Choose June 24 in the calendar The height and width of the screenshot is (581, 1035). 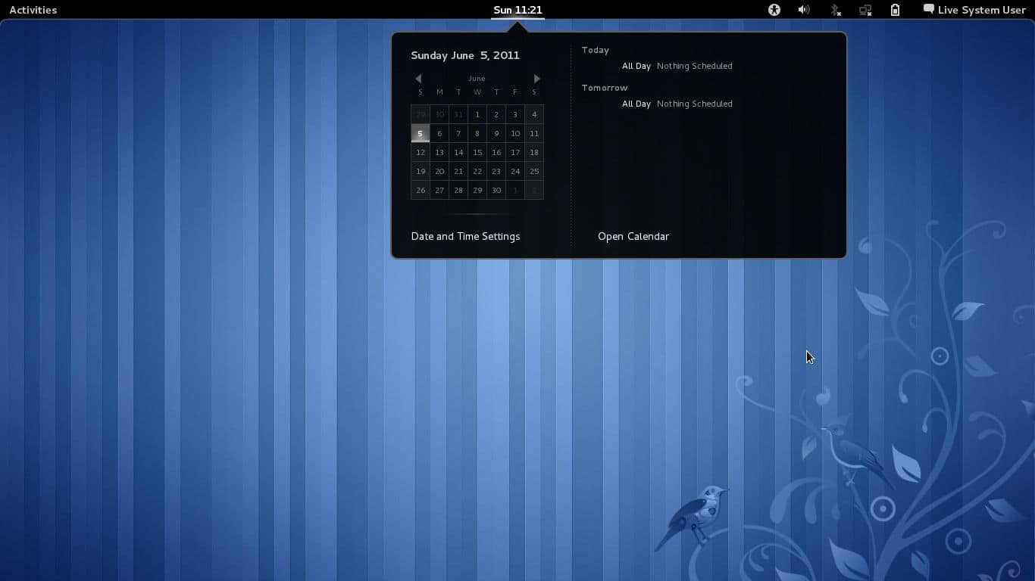coord(515,171)
